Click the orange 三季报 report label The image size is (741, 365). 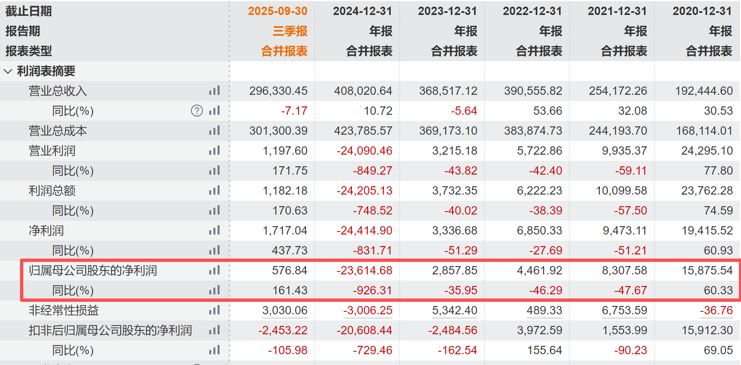(290, 31)
